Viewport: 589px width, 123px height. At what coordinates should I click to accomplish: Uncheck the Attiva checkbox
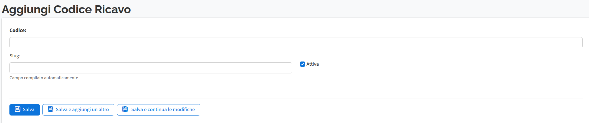[x=302, y=64]
